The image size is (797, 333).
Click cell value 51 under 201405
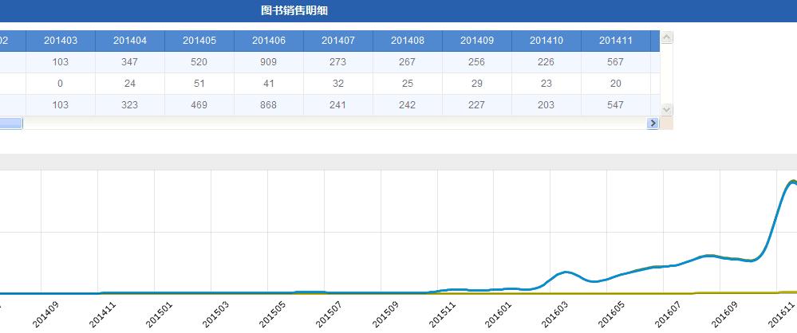pos(199,83)
